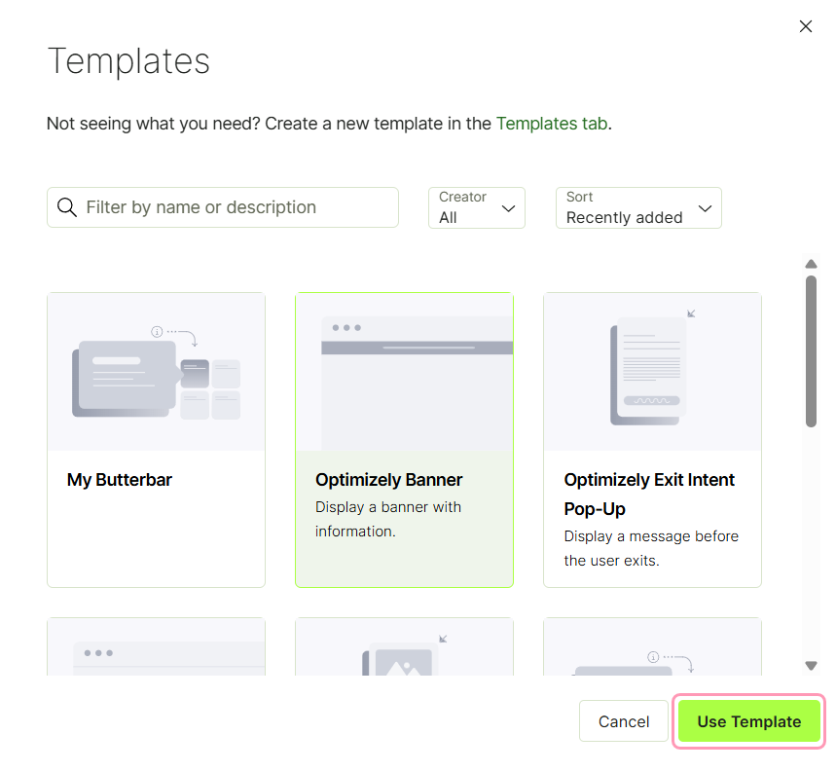Select the Optimizely Banner illustration

click(x=404, y=372)
